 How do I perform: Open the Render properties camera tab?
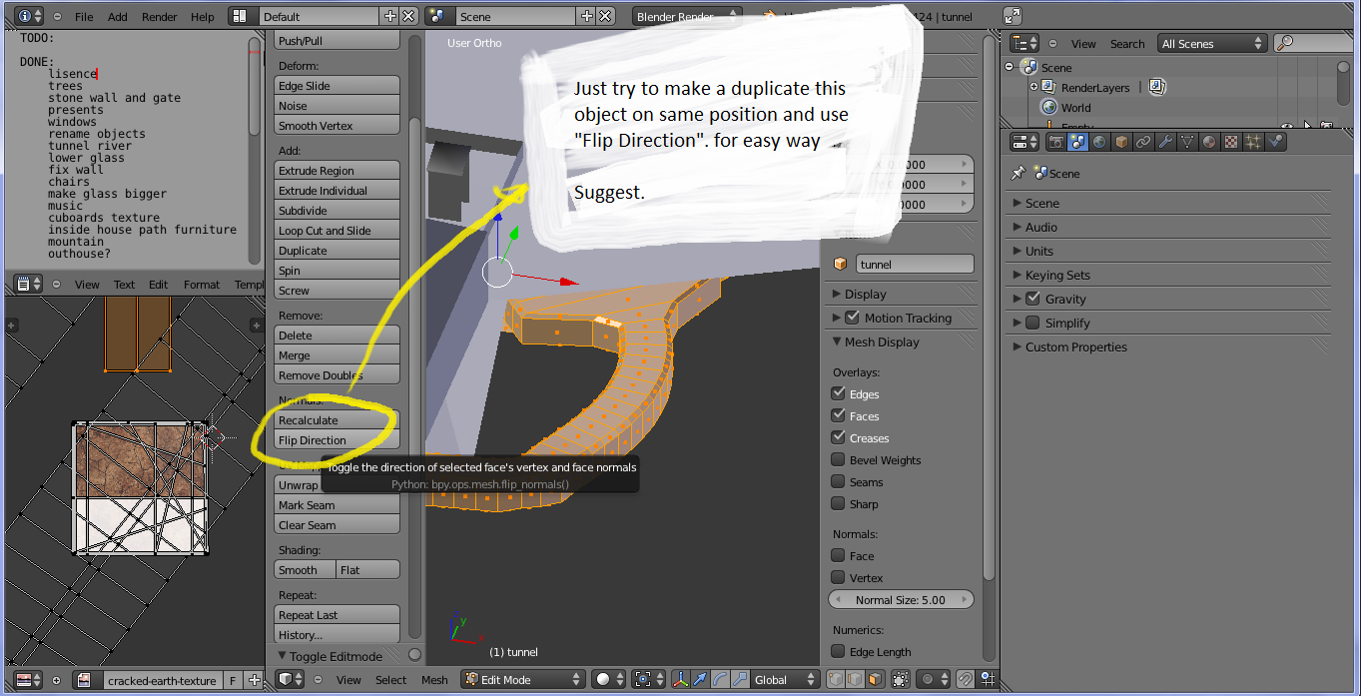click(x=1056, y=142)
